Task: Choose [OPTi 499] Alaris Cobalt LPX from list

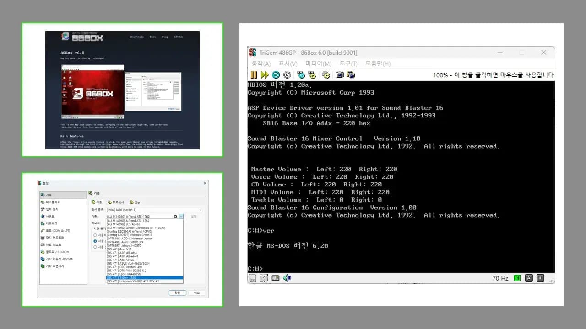Action: [145, 242]
